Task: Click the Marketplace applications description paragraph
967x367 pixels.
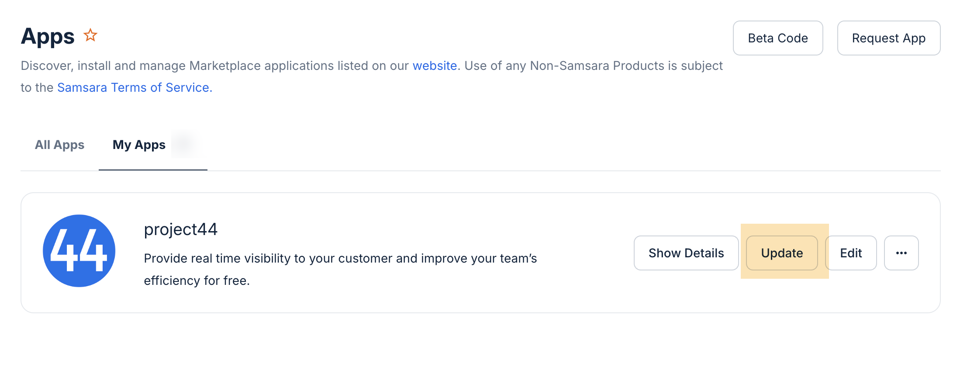Action: click(372, 76)
